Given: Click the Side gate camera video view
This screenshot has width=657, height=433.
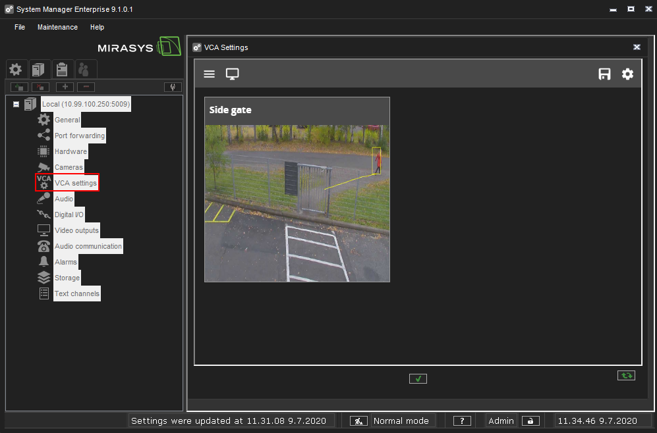Looking at the screenshot, I should click(x=297, y=197).
